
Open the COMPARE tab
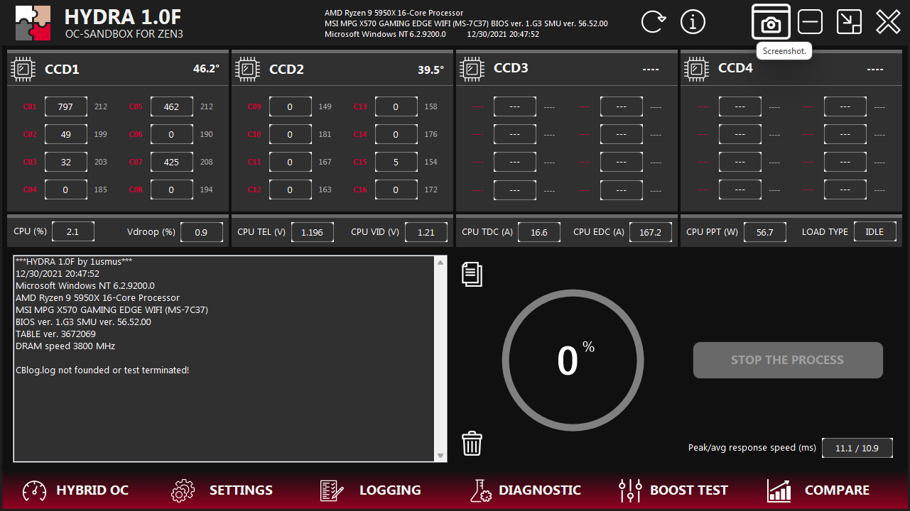click(818, 490)
